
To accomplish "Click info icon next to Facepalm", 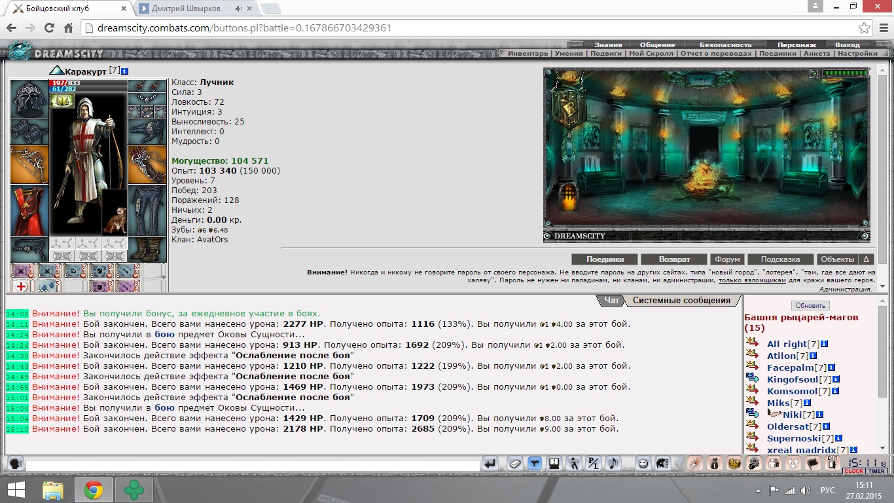I will point(832,367).
